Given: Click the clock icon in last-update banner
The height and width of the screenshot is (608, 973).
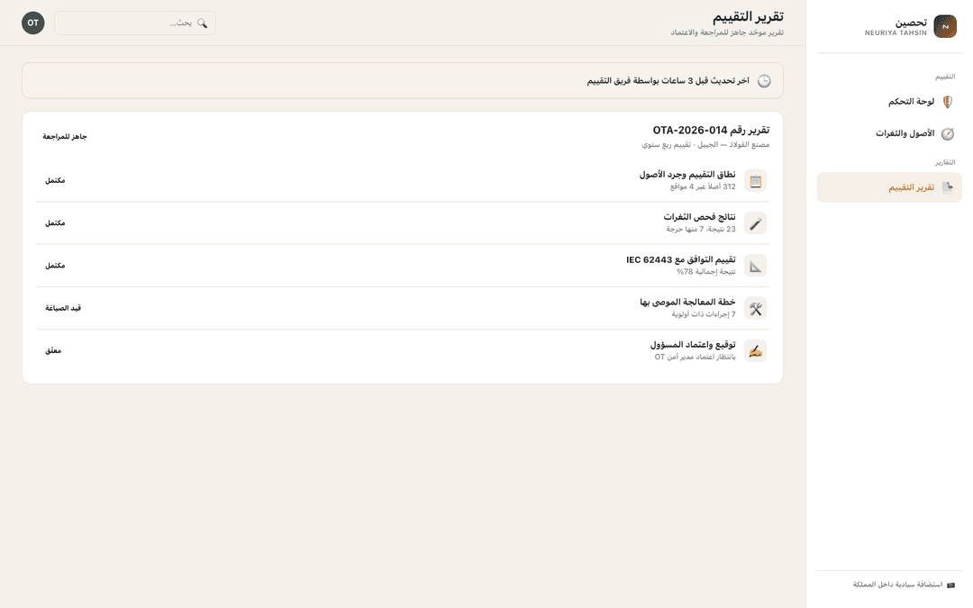Looking at the screenshot, I should click(764, 81).
